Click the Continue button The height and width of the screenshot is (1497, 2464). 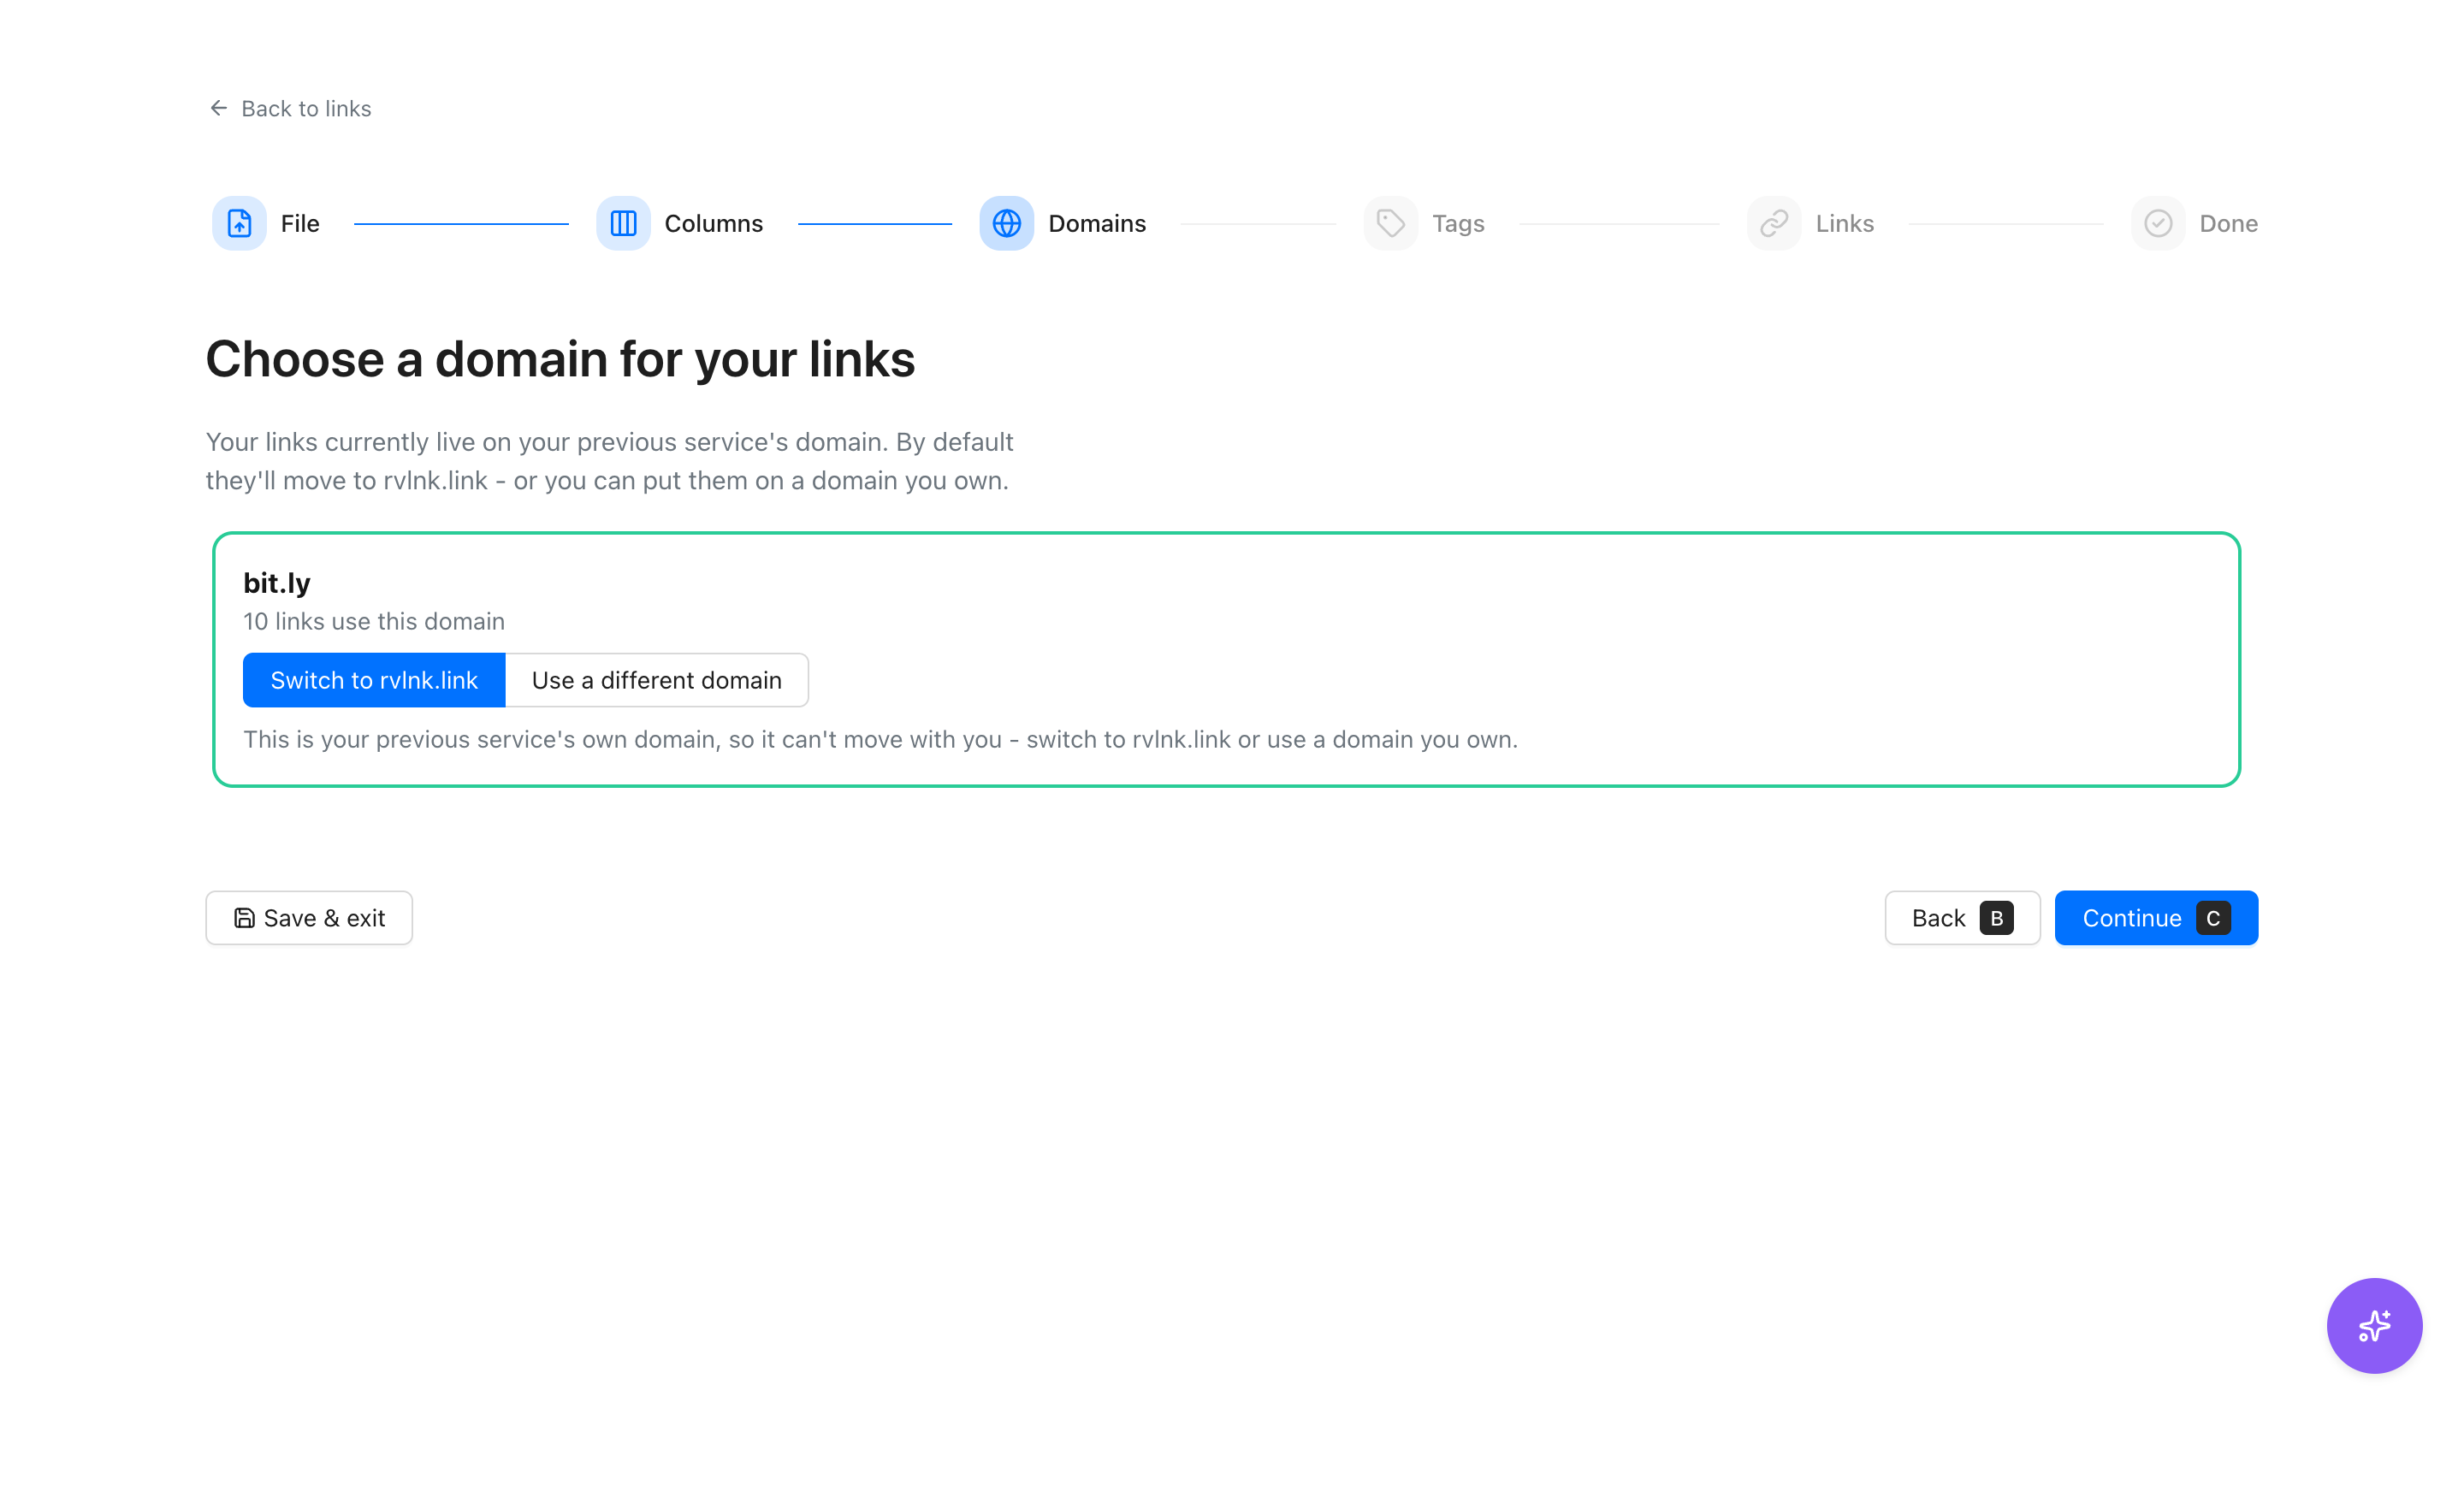click(2156, 918)
